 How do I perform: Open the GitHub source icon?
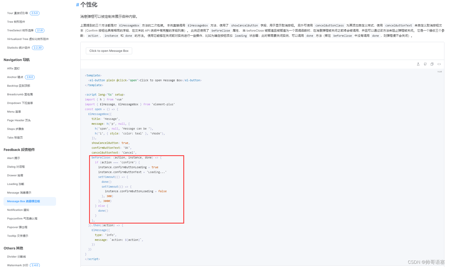(425, 64)
